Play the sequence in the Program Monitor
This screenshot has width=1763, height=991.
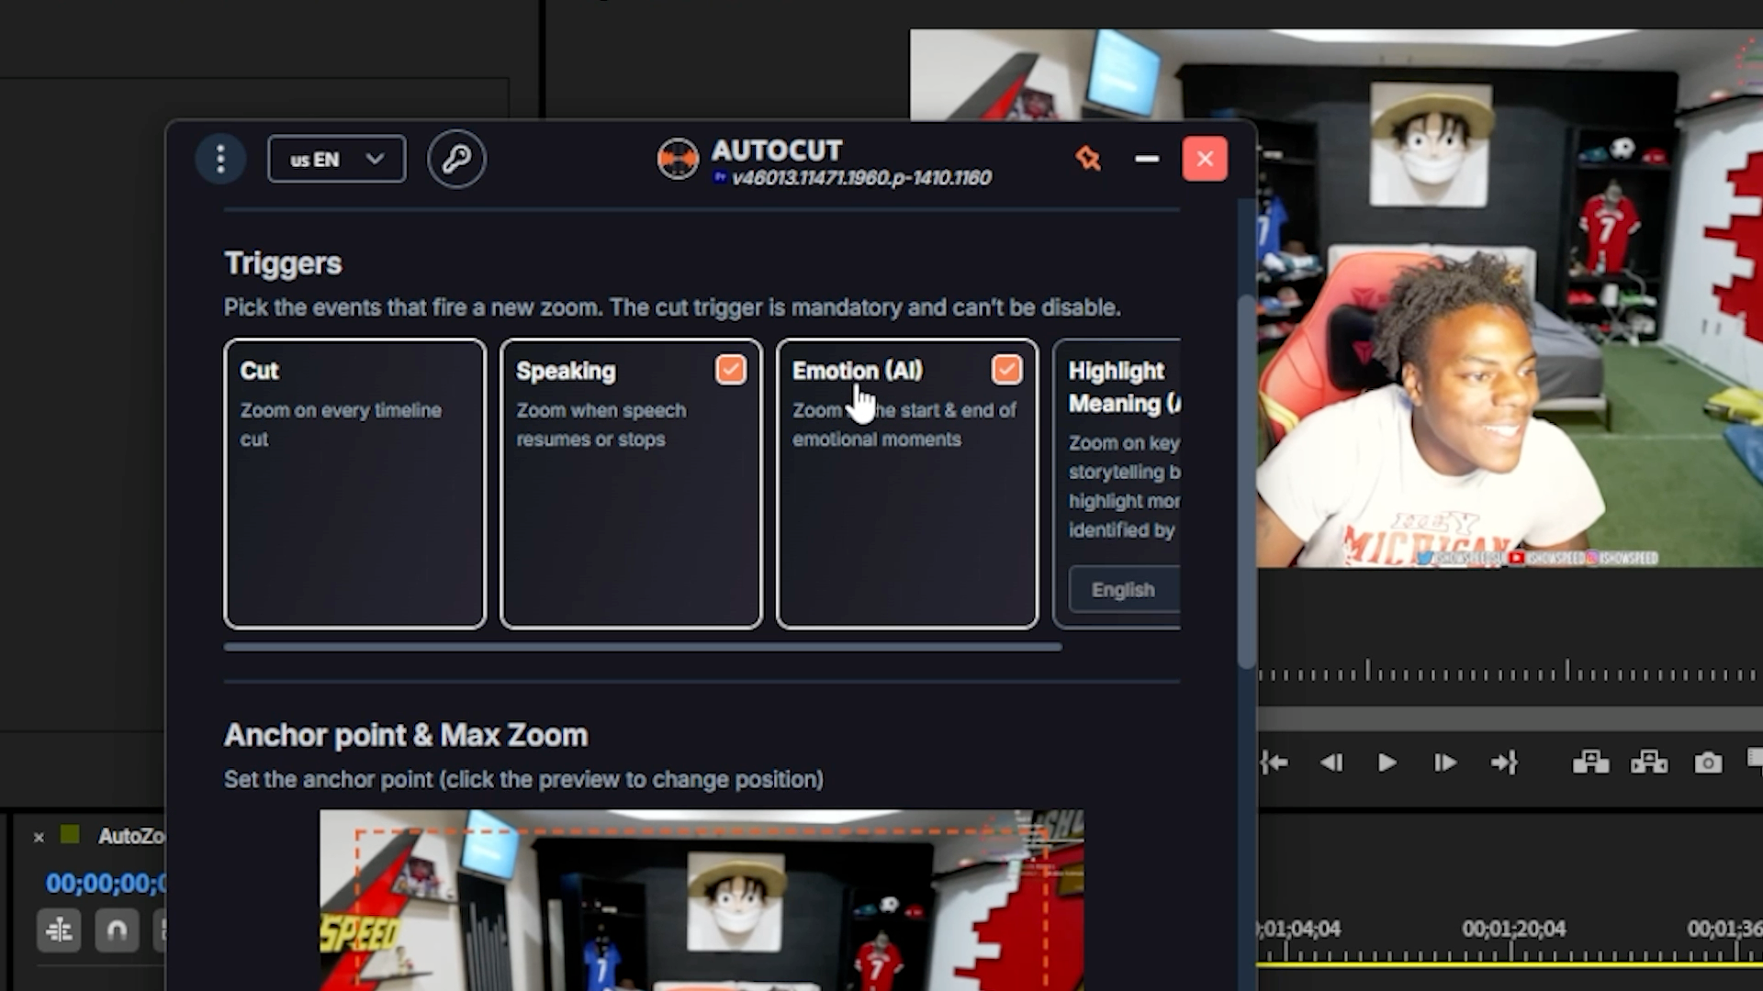(1387, 763)
